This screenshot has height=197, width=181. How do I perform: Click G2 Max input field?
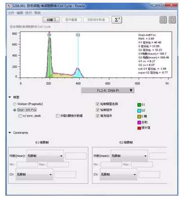pyautogui.click(x=142, y=164)
